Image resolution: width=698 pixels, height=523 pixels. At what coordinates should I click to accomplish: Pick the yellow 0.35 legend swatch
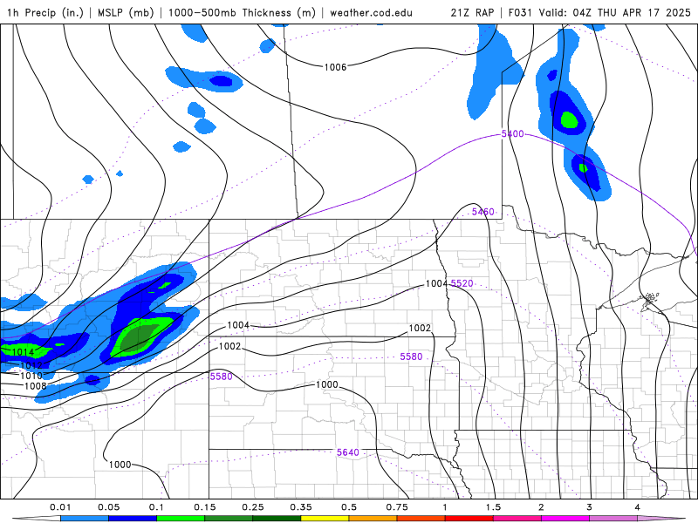tap(325, 519)
